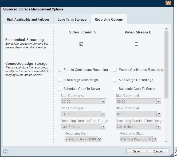Image resolution: width=177 pixels, height=157 pixels.
Task: Open Stream A Start Copying At dropdown
Action: pos(103,102)
